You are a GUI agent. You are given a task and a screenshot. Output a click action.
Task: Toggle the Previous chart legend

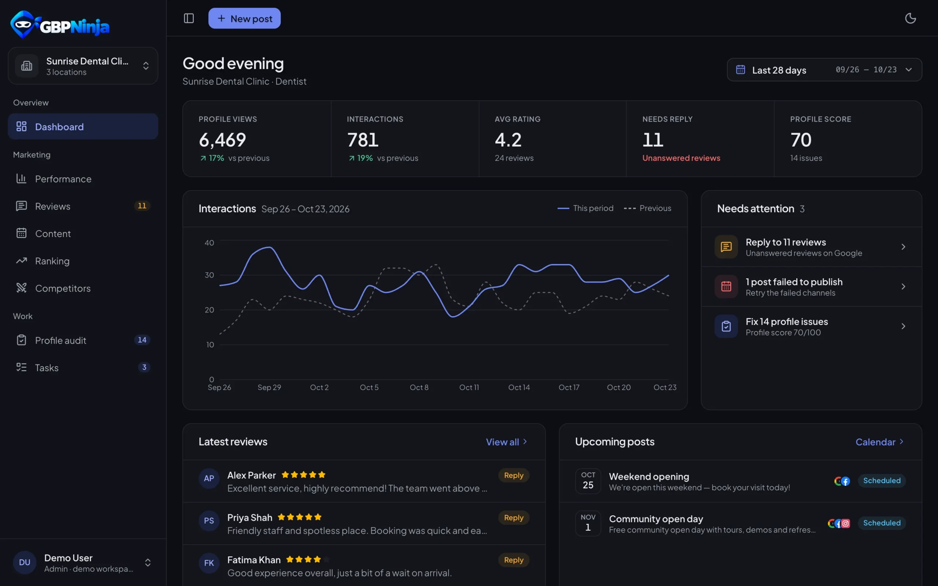[647, 208]
